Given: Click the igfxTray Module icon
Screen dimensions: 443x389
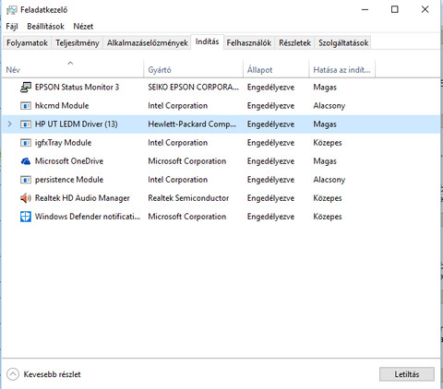Looking at the screenshot, I should 26,143.
